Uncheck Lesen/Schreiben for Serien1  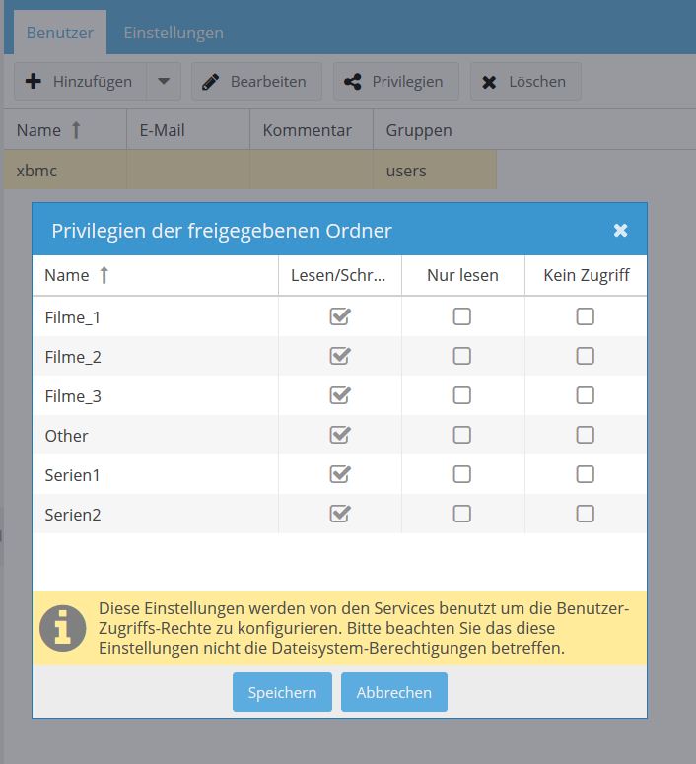[x=340, y=474]
